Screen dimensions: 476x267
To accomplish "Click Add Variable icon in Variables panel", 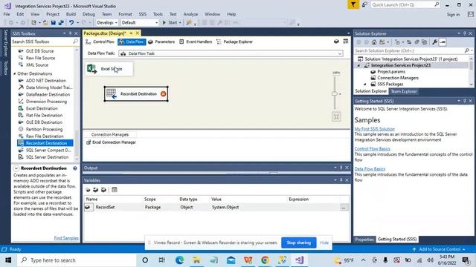I will (x=88, y=190).
